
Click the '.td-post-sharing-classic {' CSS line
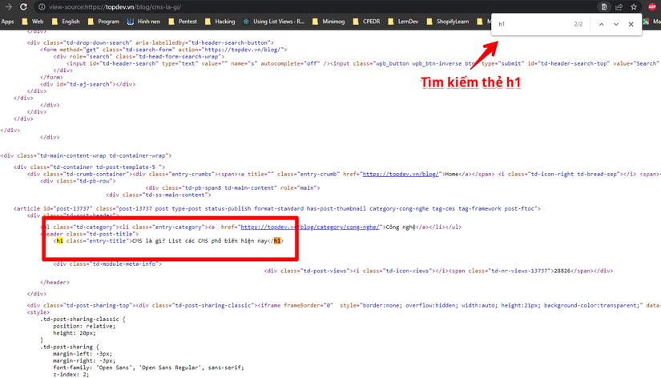click(x=83, y=320)
